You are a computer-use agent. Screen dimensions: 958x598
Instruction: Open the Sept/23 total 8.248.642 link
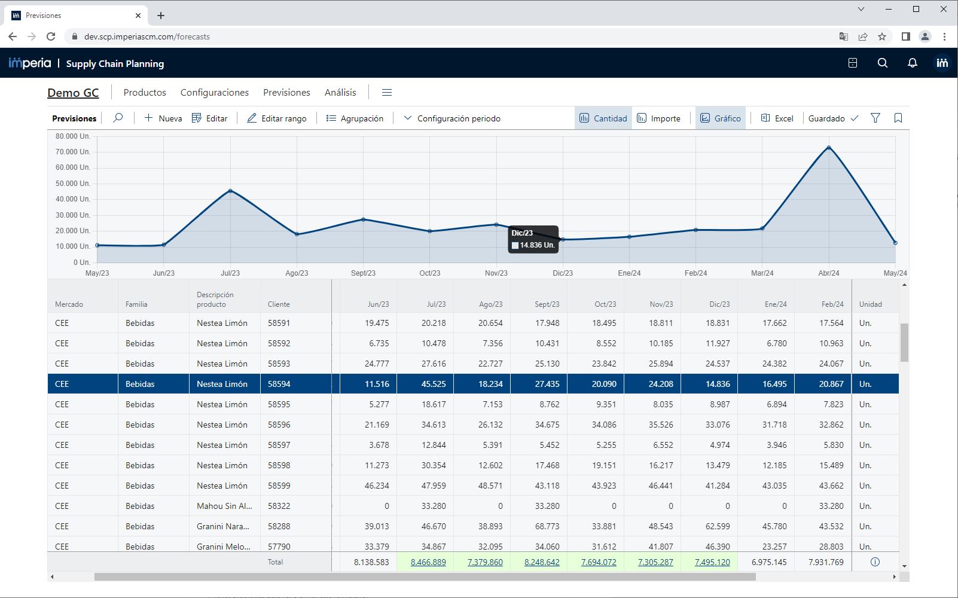[542, 562]
